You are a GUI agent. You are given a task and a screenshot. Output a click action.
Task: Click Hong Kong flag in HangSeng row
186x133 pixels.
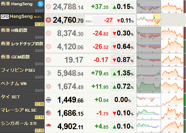click(48, 7)
